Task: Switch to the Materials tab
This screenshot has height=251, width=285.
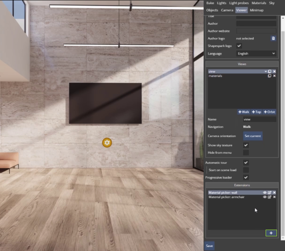Action: [259, 3]
